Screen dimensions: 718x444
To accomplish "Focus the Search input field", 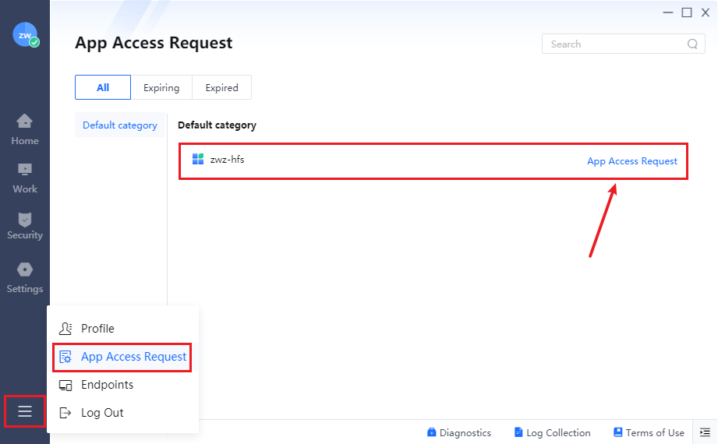I will 623,44.
